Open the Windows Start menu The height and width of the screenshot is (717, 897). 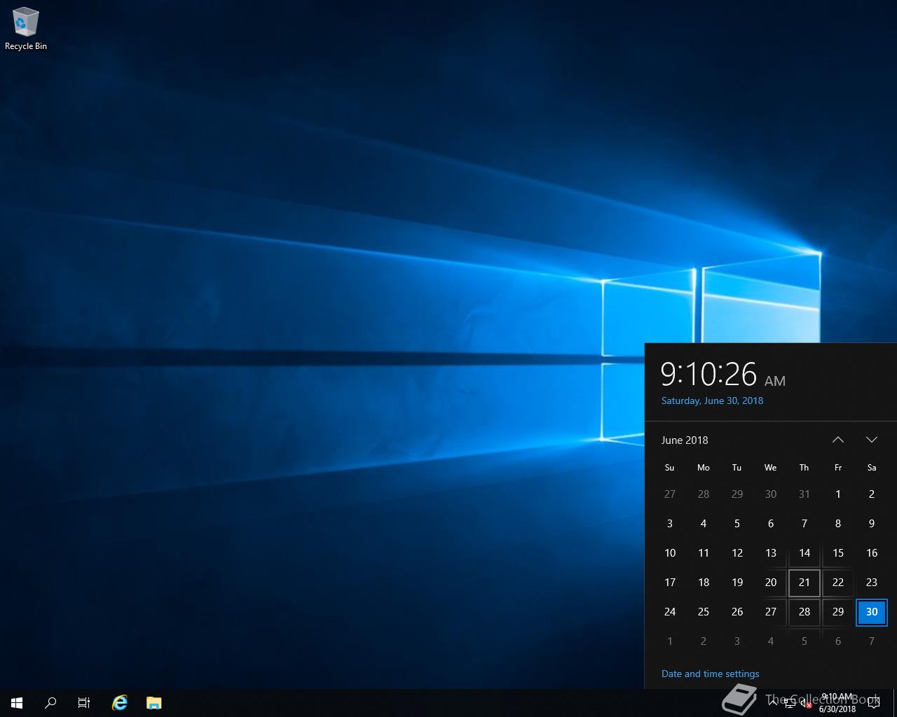17,703
